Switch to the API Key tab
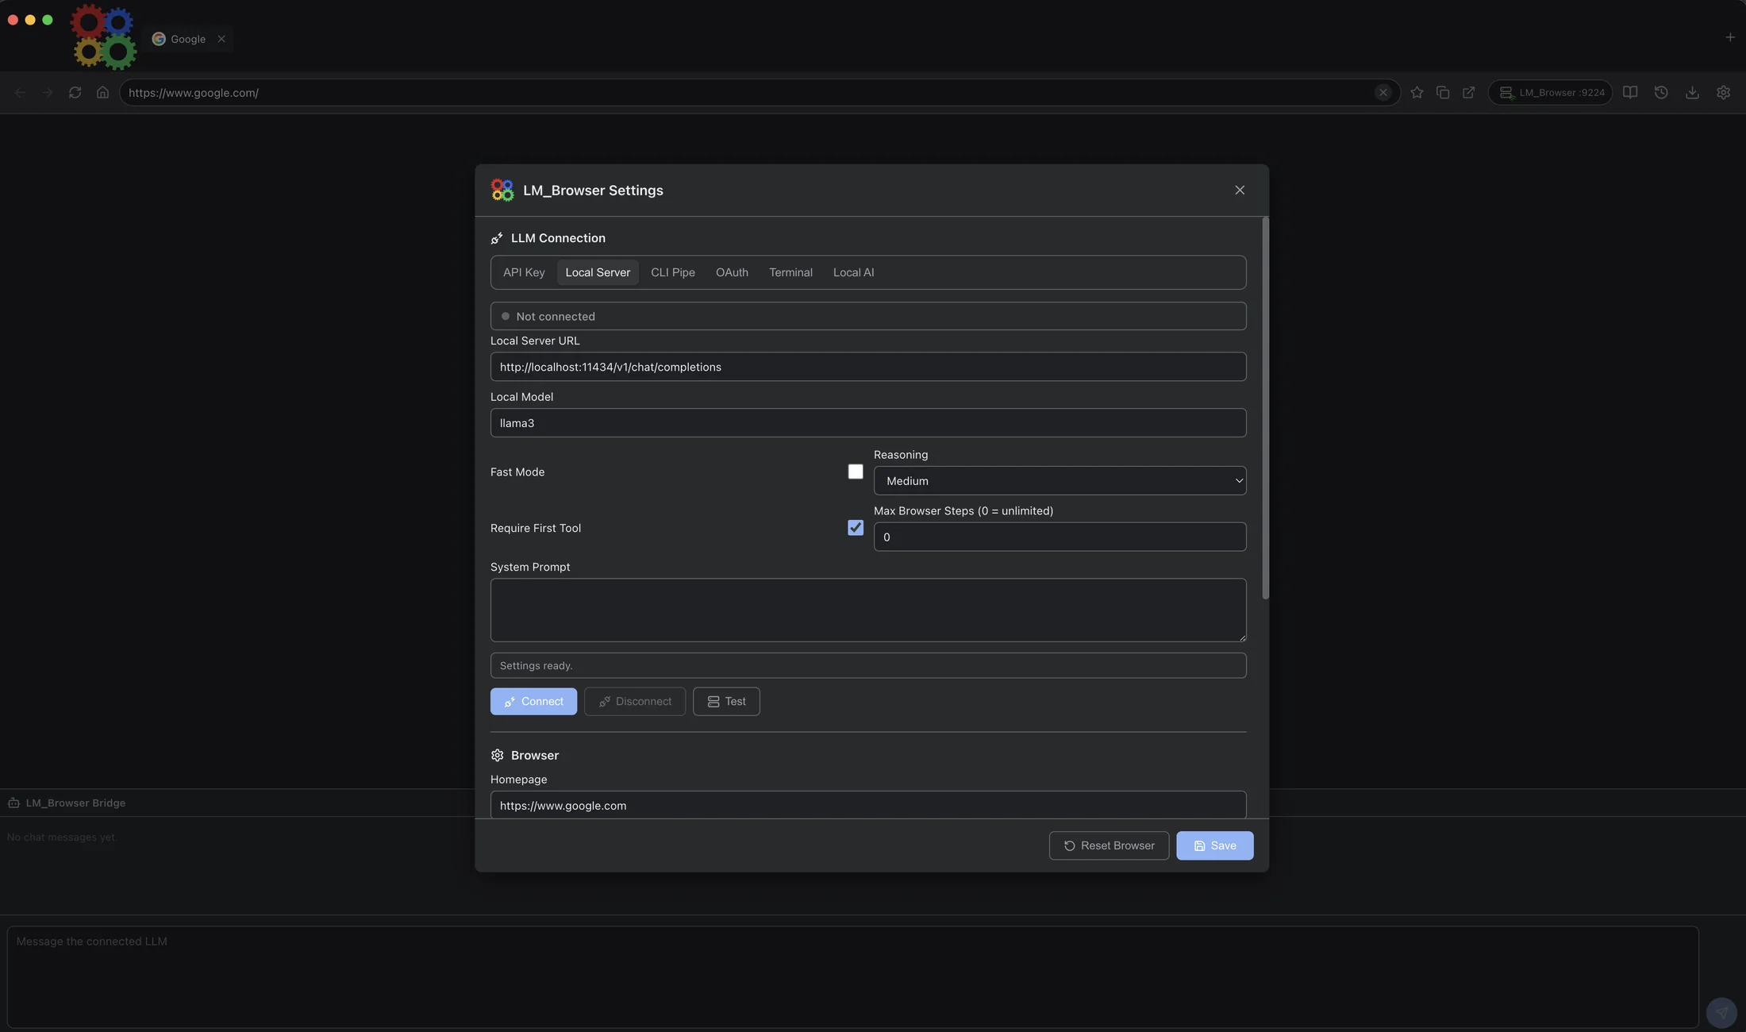The height and width of the screenshot is (1032, 1746). [524, 272]
